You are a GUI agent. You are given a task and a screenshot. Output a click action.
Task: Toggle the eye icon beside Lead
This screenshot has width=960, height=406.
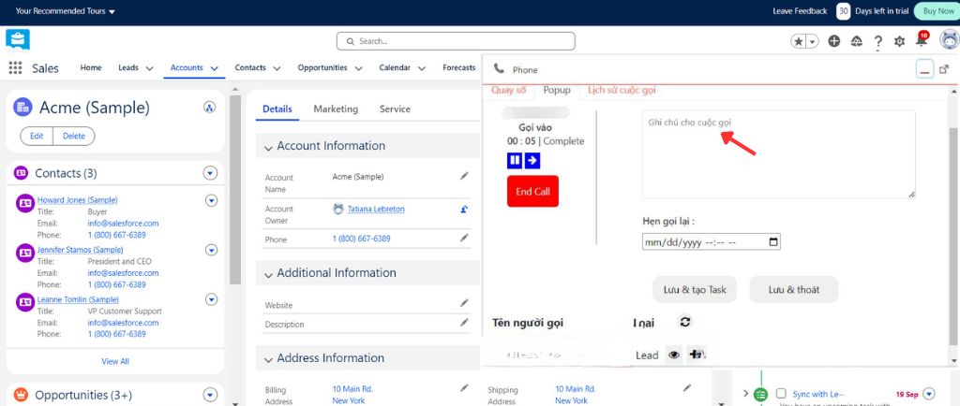[x=674, y=355]
